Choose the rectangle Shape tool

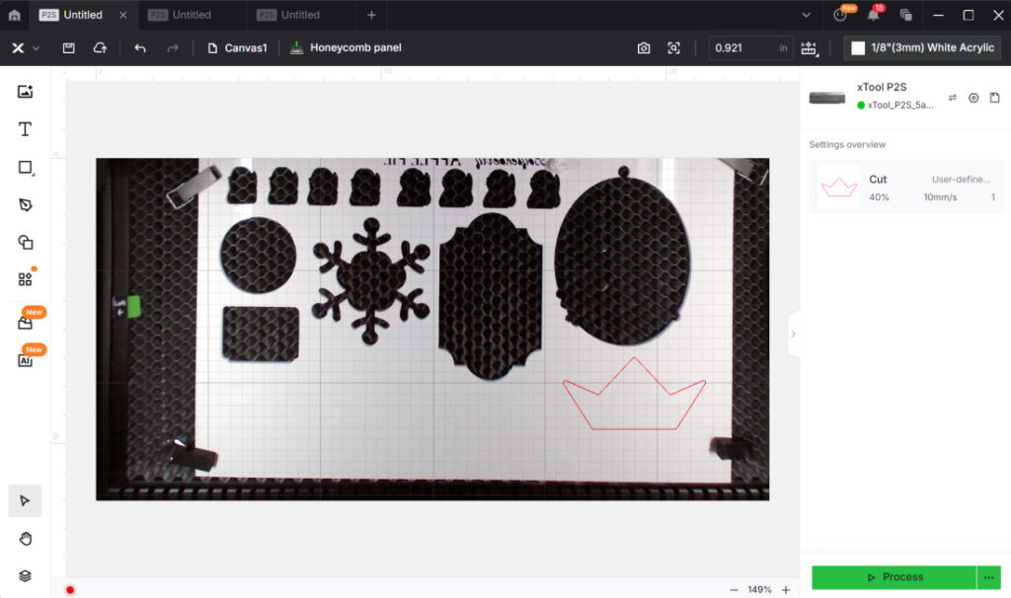pos(26,168)
